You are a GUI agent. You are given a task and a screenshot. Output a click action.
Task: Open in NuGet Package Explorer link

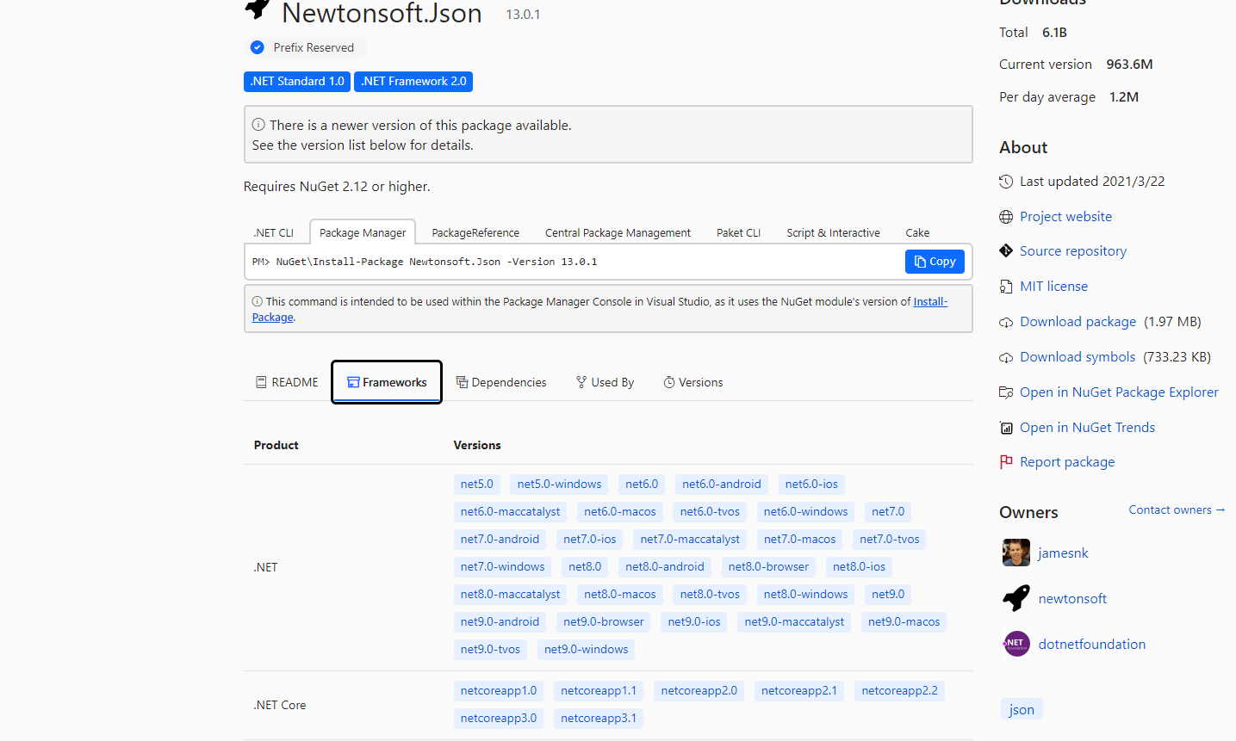1119,392
